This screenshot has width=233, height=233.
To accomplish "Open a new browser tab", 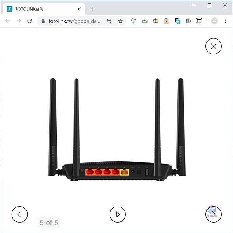I will 92,9.
